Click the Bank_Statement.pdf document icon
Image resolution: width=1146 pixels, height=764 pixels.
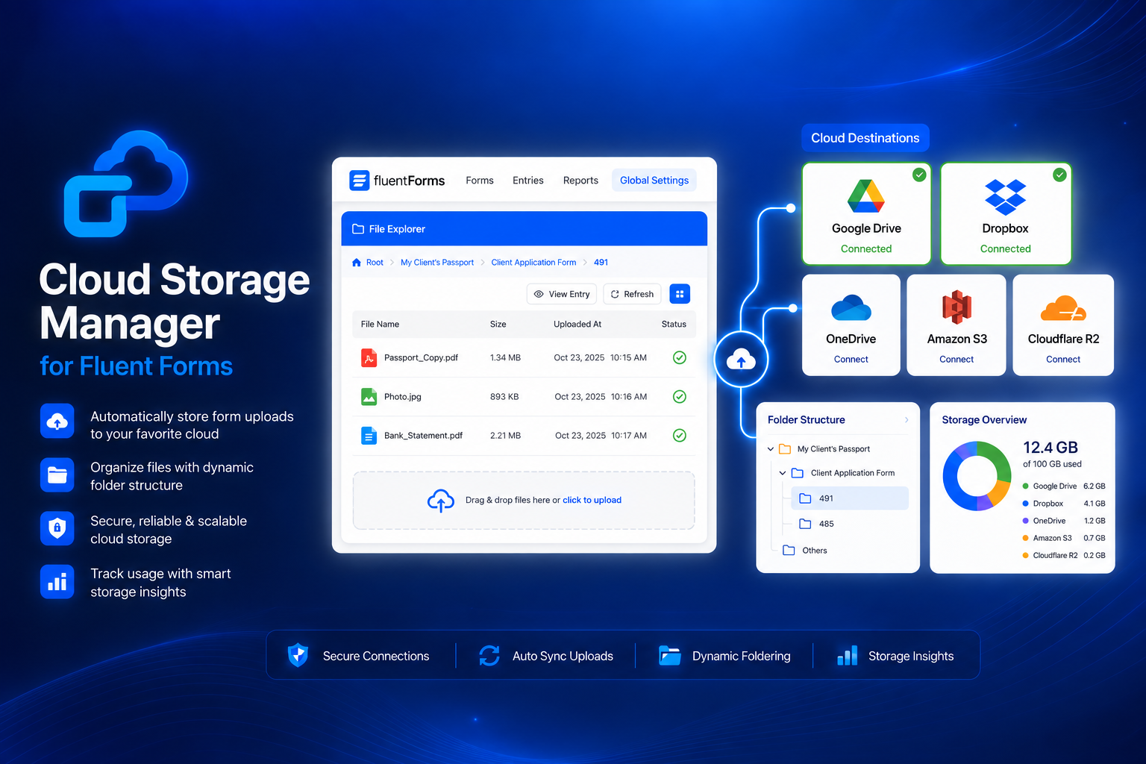[x=369, y=436]
